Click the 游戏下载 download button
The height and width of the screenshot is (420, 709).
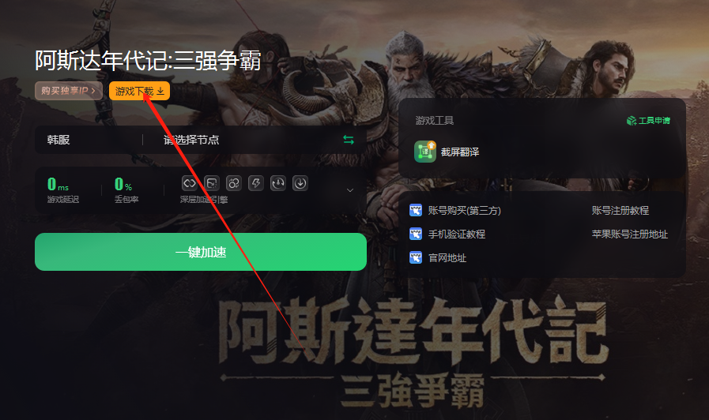tap(139, 92)
